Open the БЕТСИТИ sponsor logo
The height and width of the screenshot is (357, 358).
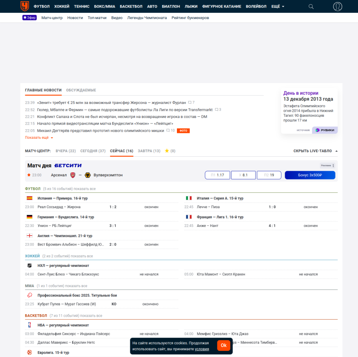tap(68, 165)
